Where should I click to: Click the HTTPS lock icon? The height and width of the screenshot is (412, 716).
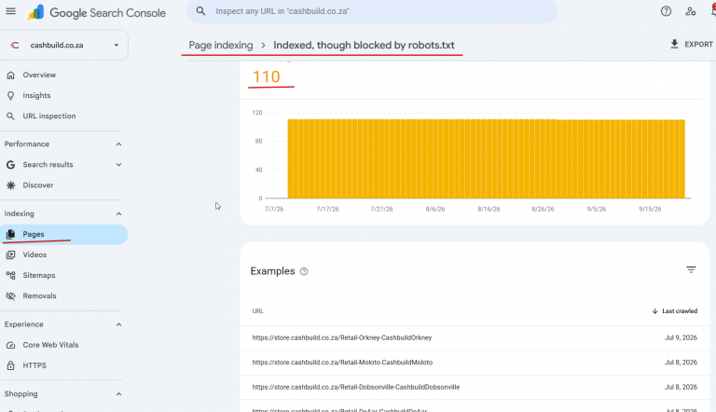click(x=10, y=365)
